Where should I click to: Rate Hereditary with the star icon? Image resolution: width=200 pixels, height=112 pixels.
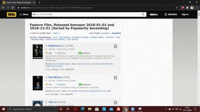pos(56,84)
